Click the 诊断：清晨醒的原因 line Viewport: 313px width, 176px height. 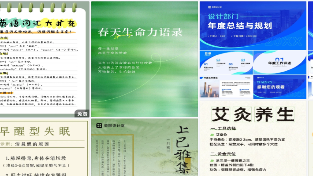click(x=25, y=144)
